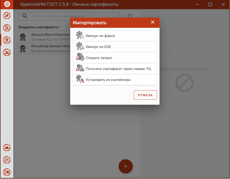230x179 pixels.
Task: Refresh the certificate list
Action: click(130, 16)
